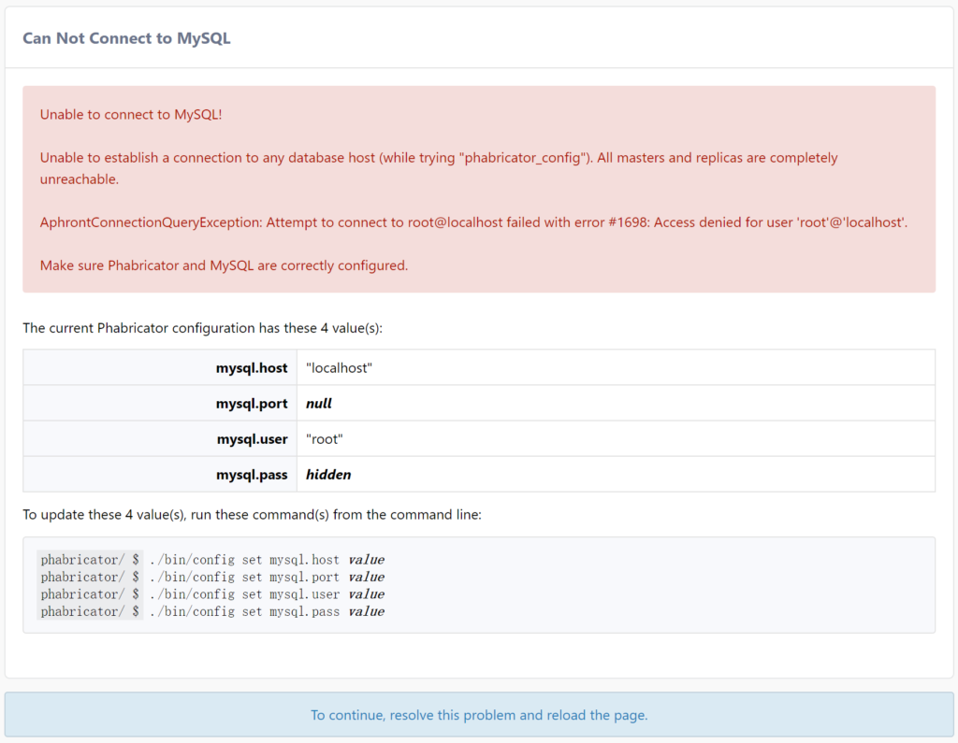
Task: Click the "config set mysql.user" command line
Action: (266, 594)
